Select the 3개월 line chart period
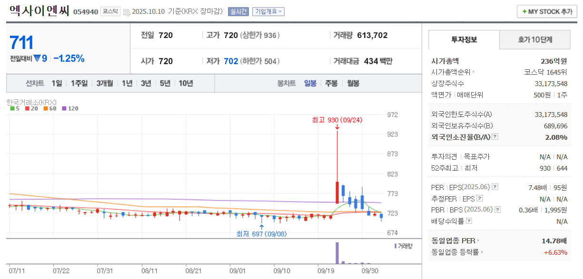Image resolution: width=583 pixels, height=279 pixels. coord(105,83)
